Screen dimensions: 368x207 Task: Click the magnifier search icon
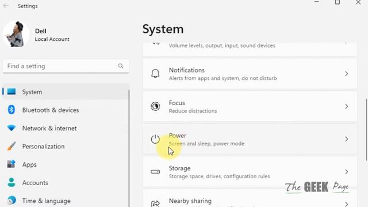click(x=121, y=66)
